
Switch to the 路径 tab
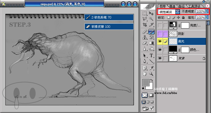pyautogui.click(x=182, y=6)
